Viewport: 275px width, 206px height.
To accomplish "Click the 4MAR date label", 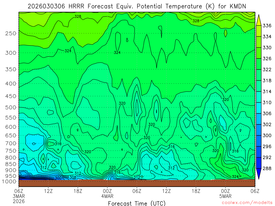I will 107,196.
